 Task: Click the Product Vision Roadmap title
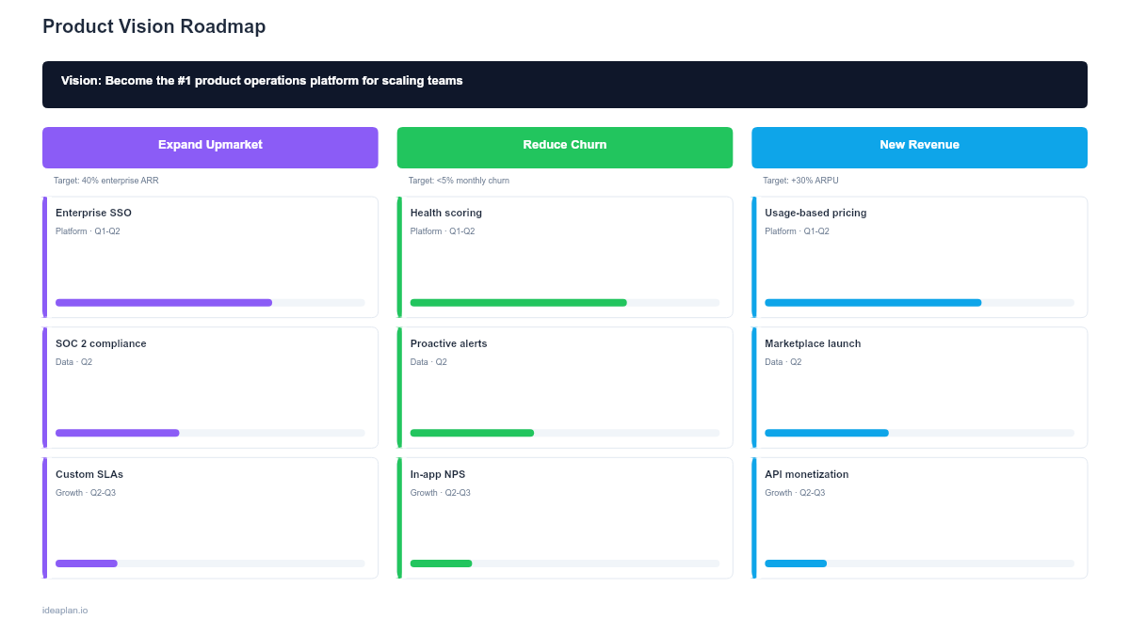[153, 26]
